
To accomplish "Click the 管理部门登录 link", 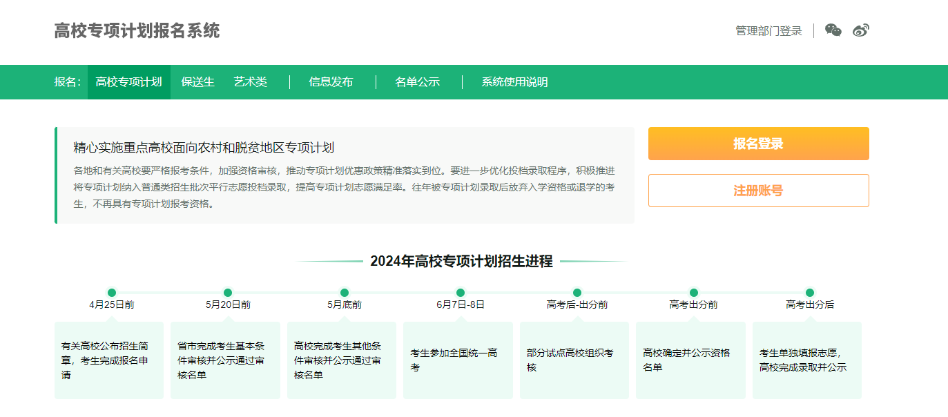I will point(768,31).
